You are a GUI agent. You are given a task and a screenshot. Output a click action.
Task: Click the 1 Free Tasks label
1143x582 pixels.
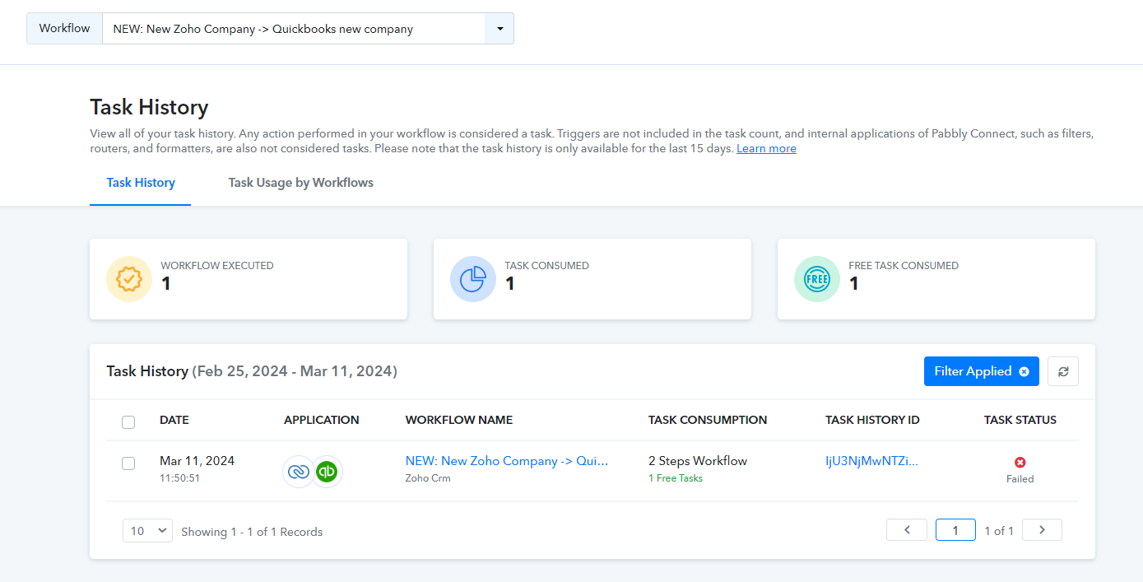pyautogui.click(x=676, y=478)
